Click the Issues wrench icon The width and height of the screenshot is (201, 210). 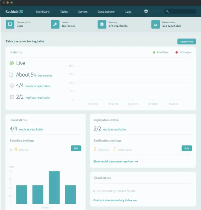(55, 24)
